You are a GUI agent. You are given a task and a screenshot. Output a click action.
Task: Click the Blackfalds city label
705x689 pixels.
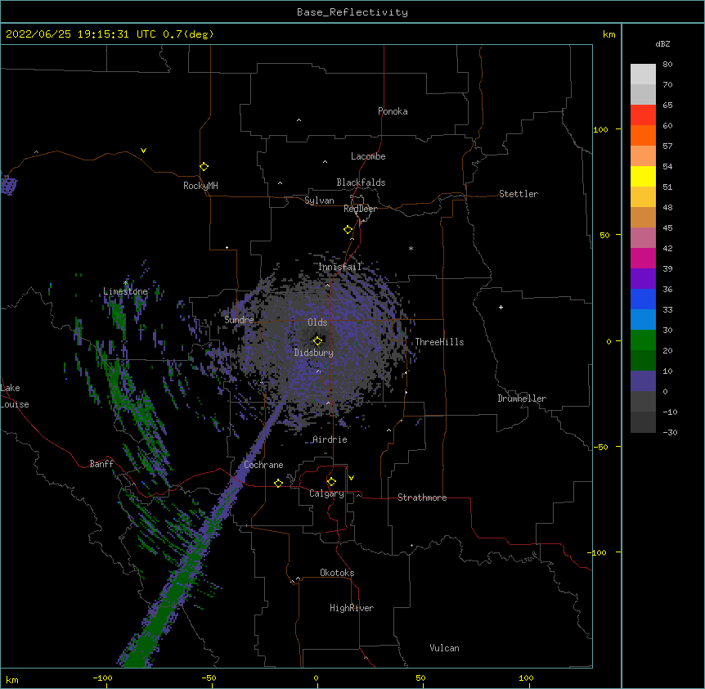[x=361, y=182]
